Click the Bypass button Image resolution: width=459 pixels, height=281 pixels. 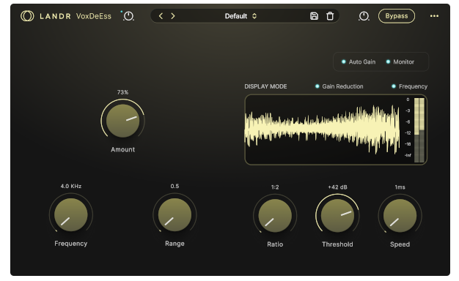(x=397, y=16)
